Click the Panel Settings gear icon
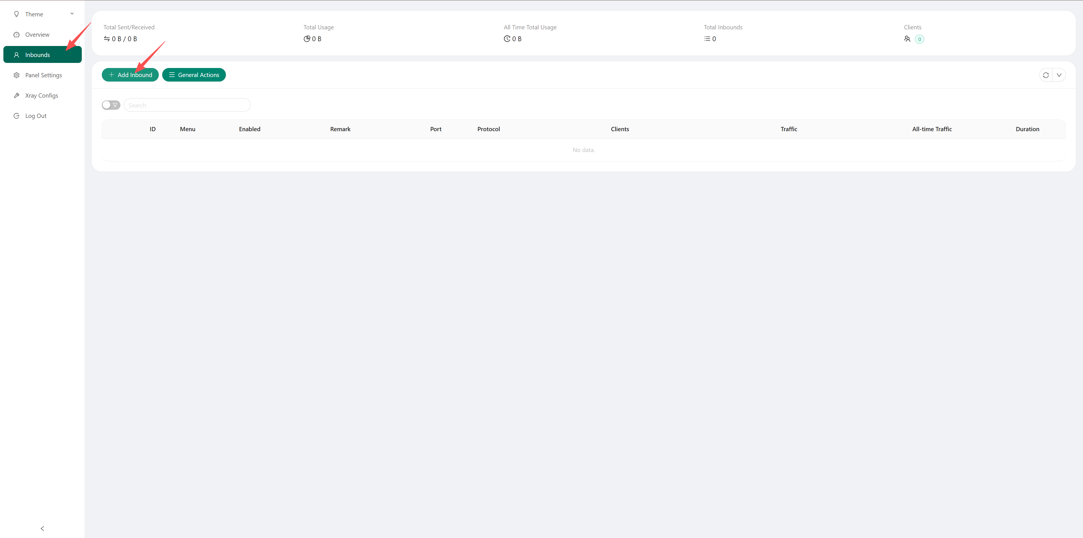Screen dimensions: 1083x538 16,75
